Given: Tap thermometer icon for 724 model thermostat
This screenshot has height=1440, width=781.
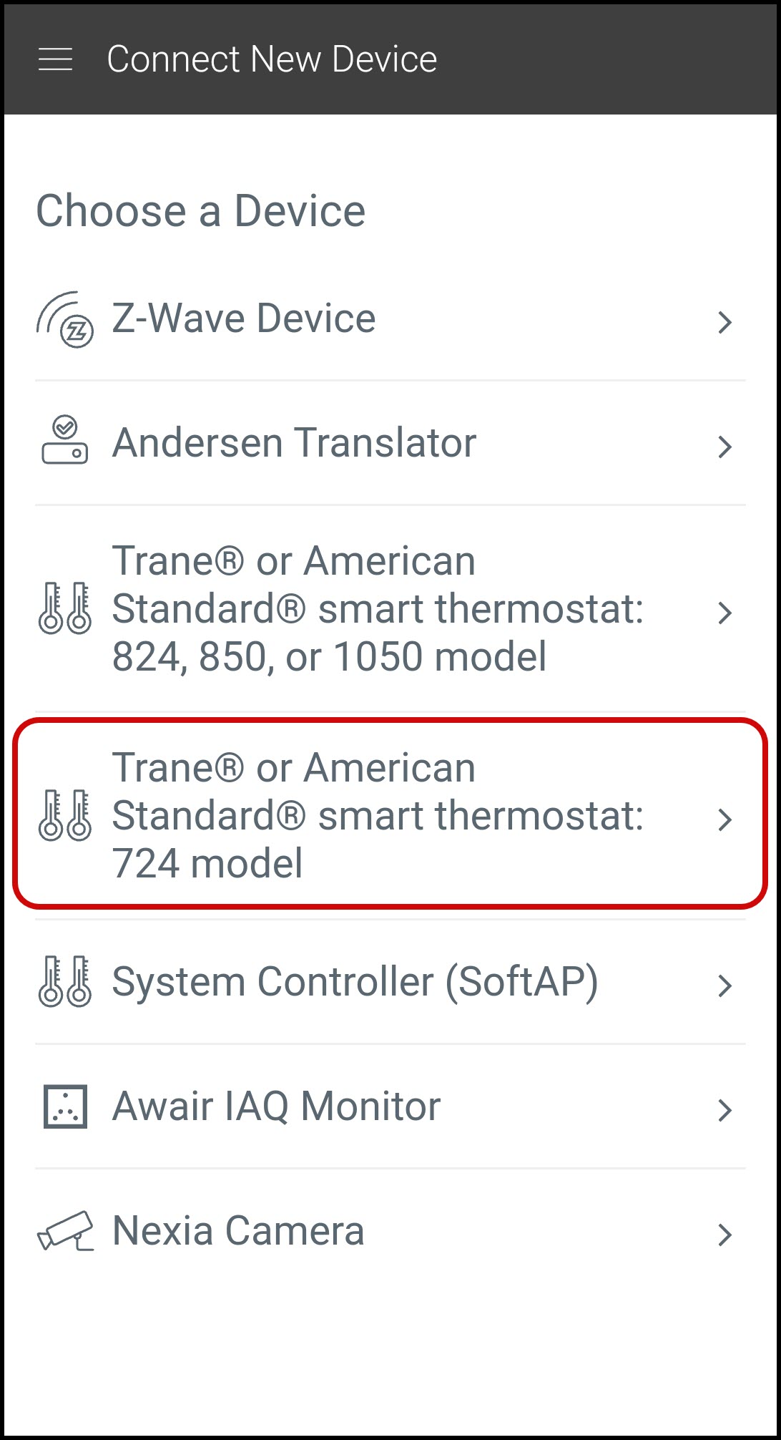Looking at the screenshot, I should tap(65, 815).
